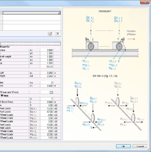Select the S force value 0.00
The height and width of the screenshot is (152, 151).
coord(47,105)
